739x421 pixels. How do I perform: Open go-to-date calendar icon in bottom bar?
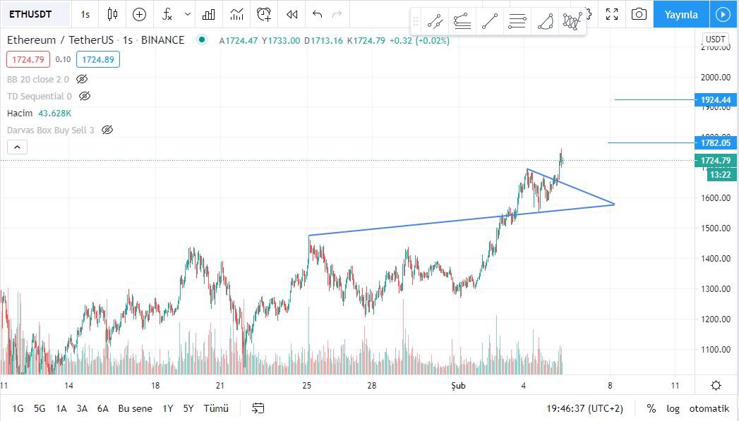[x=258, y=408]
